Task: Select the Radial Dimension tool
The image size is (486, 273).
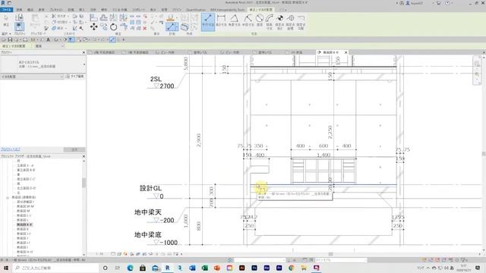Action: [248, 21]
